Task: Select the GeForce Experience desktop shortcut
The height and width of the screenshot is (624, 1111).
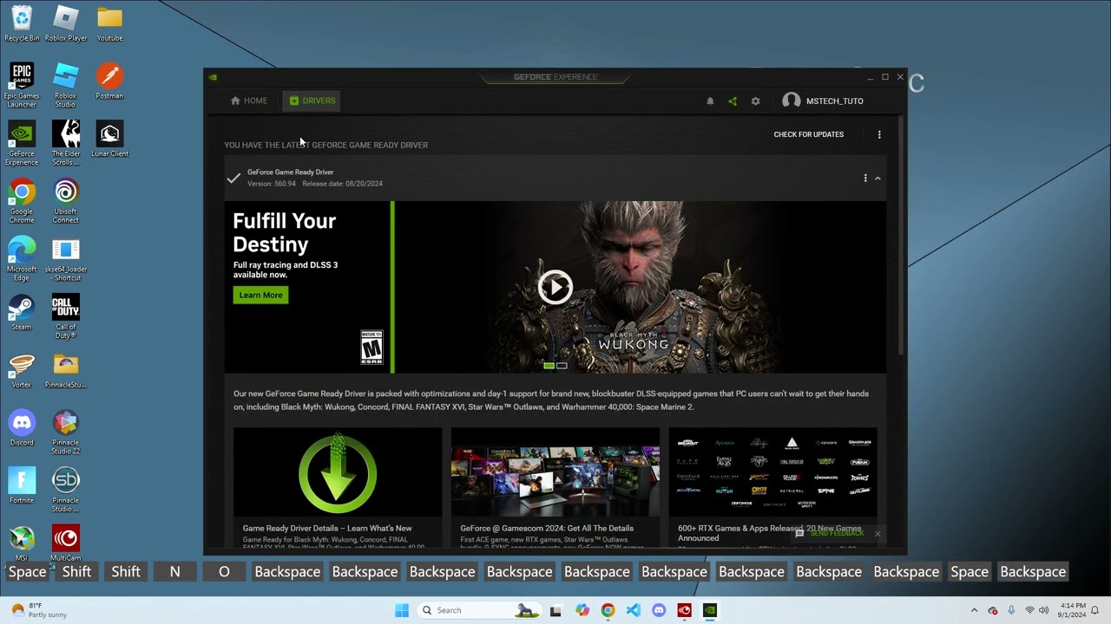Action: point(22,143)
